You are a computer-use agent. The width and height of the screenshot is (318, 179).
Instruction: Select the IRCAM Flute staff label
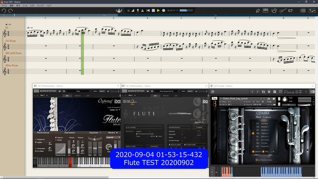point(13,53)
